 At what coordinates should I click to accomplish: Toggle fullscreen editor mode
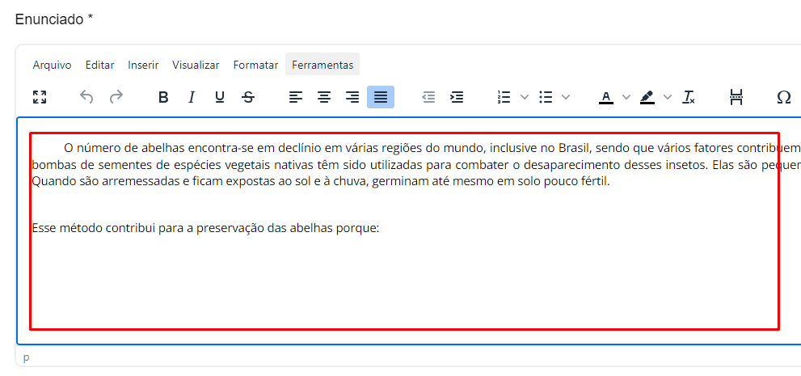click(x=40, y=97)
